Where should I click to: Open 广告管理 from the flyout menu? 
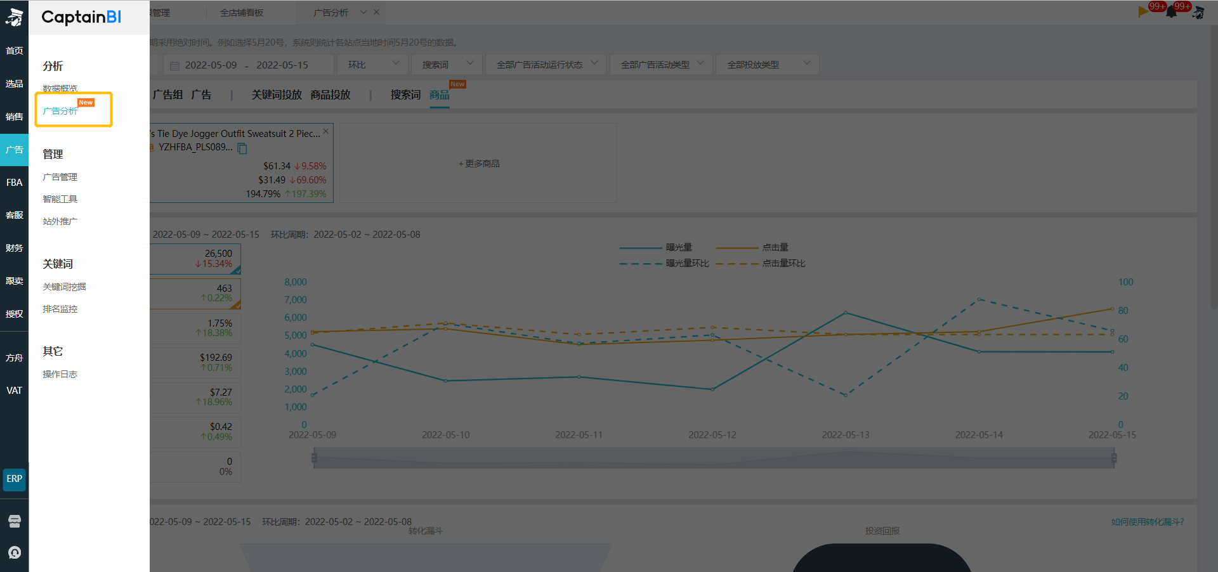pos(60,177)
